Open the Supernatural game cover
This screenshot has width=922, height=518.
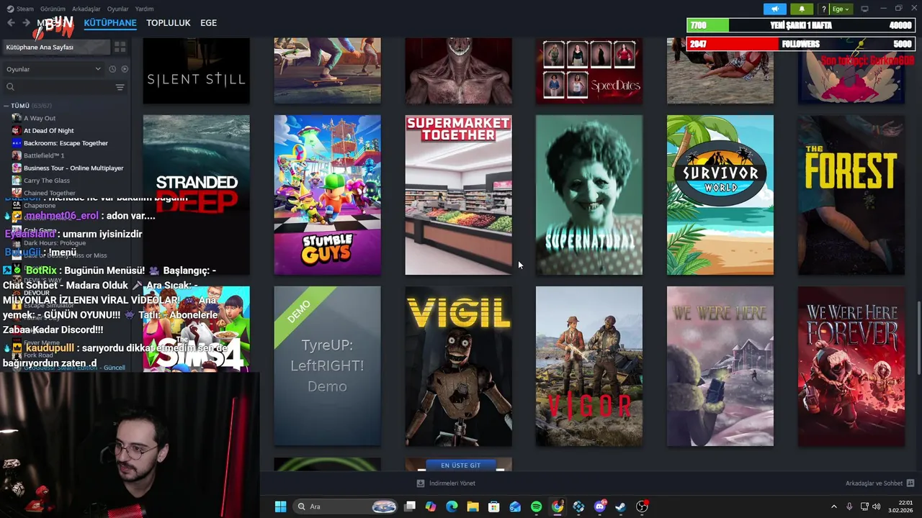tap(588, 195)
